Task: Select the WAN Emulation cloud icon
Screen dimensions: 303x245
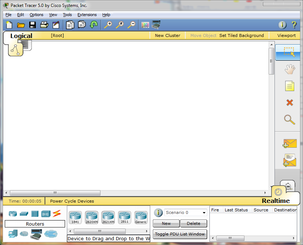Action: 24,234
